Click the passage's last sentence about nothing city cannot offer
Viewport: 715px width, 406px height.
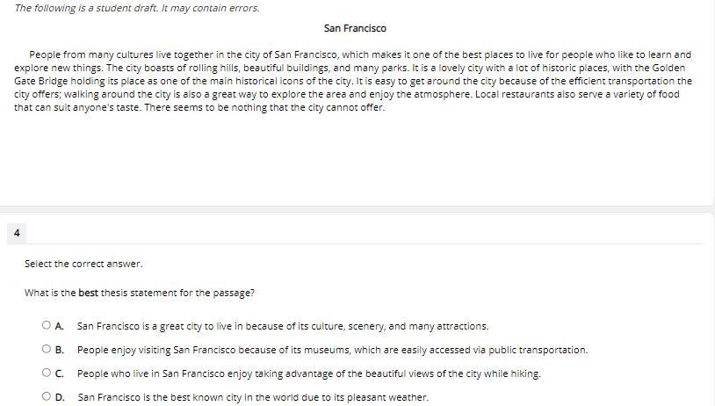[x=264, y=108]
